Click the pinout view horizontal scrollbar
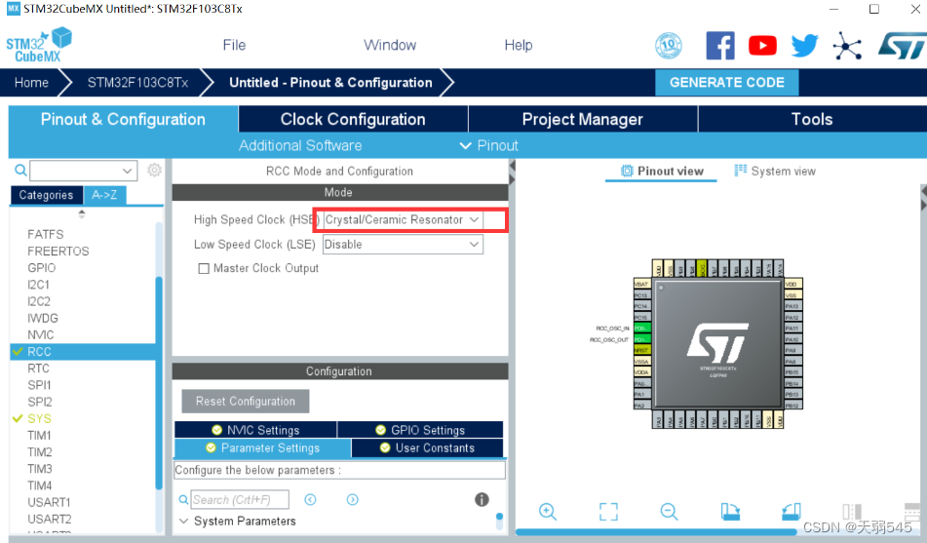Viewport: 927px width, 543px height. coord(655,531)
